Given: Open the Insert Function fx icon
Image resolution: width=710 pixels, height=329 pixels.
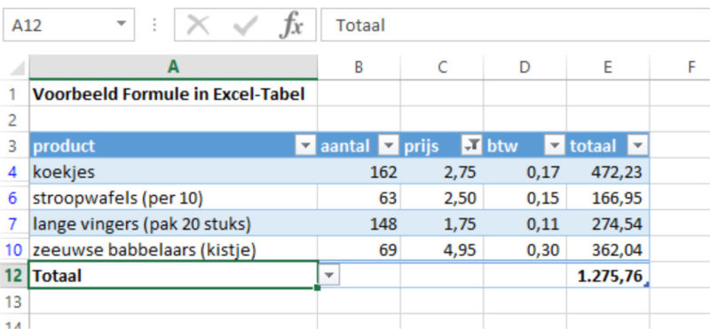Looking at the screenshot, I should click(290, 26).
